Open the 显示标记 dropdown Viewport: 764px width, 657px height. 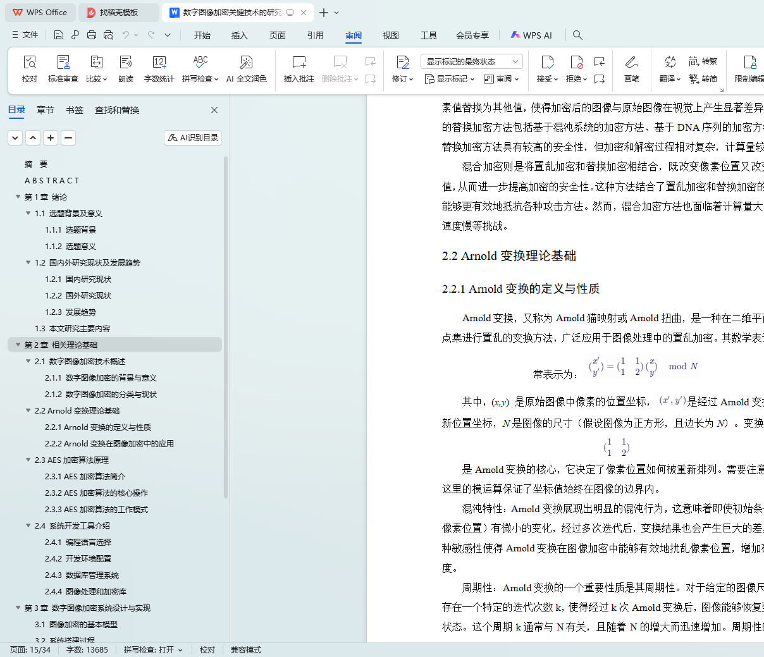[x=450, y=79]
